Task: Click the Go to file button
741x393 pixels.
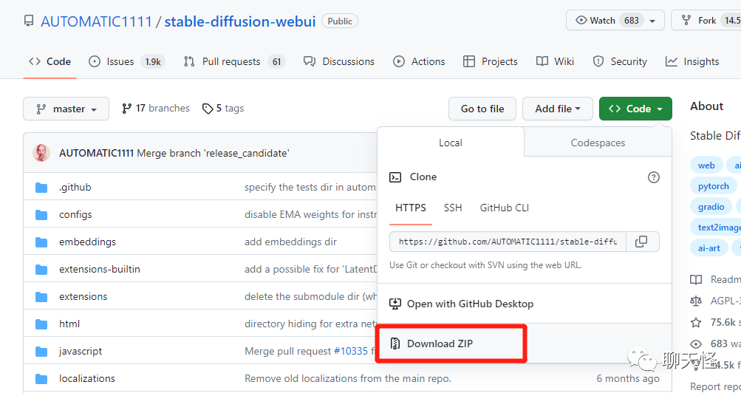Action: point(482,109)
